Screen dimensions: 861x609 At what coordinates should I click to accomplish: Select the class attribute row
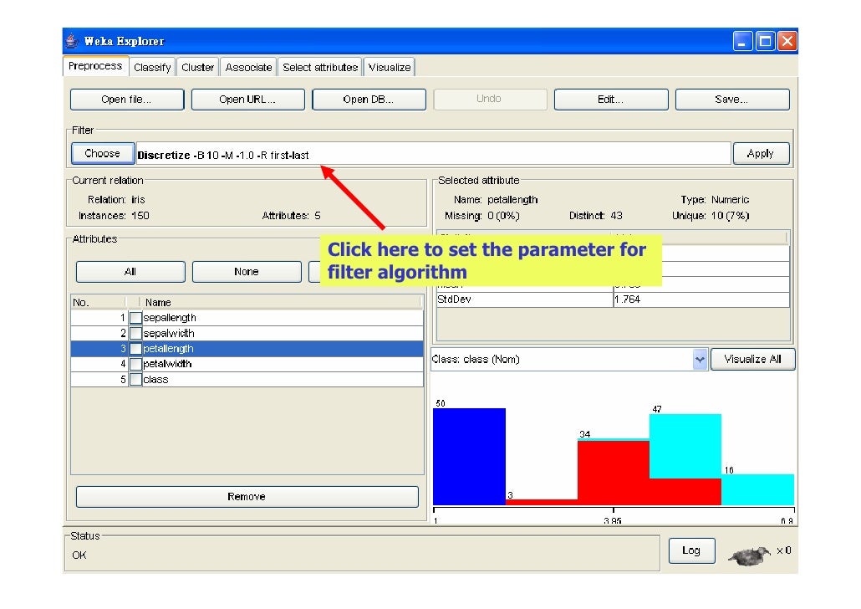(x=247, y=379)
